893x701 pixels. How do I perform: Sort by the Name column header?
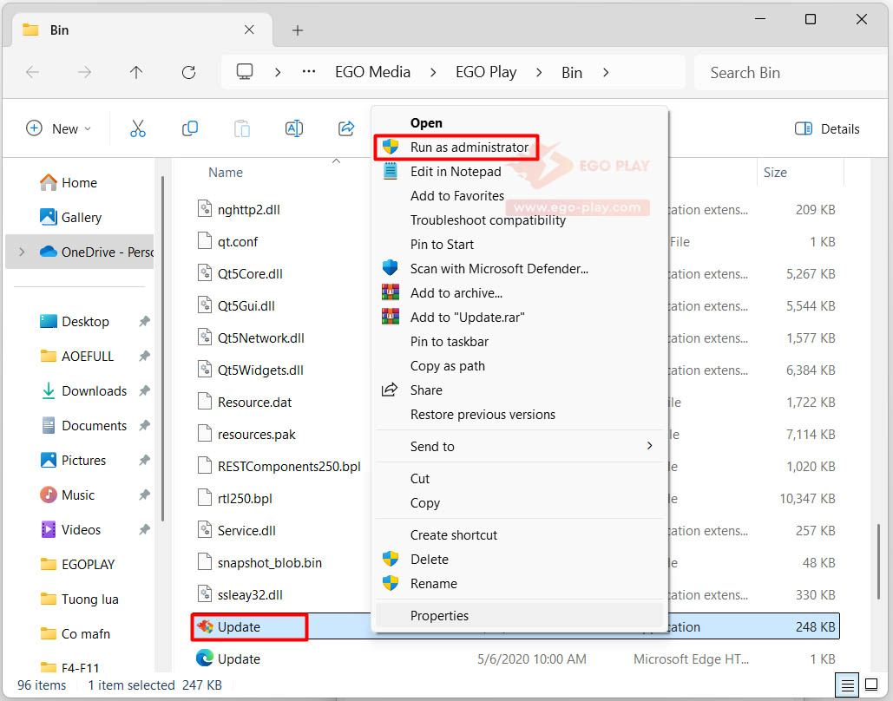pos(225,173)
